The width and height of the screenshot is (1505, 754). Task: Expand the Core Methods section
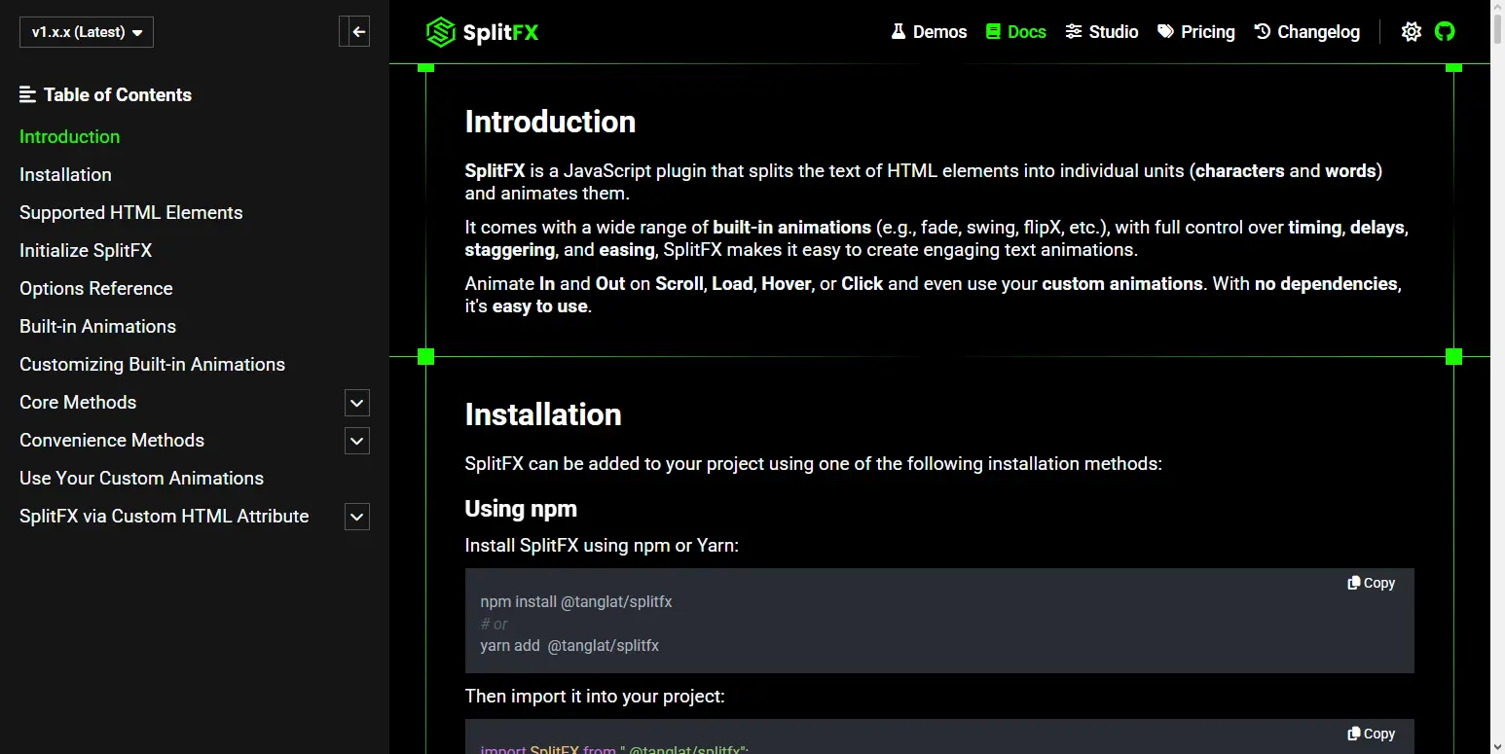coord(357,403)
